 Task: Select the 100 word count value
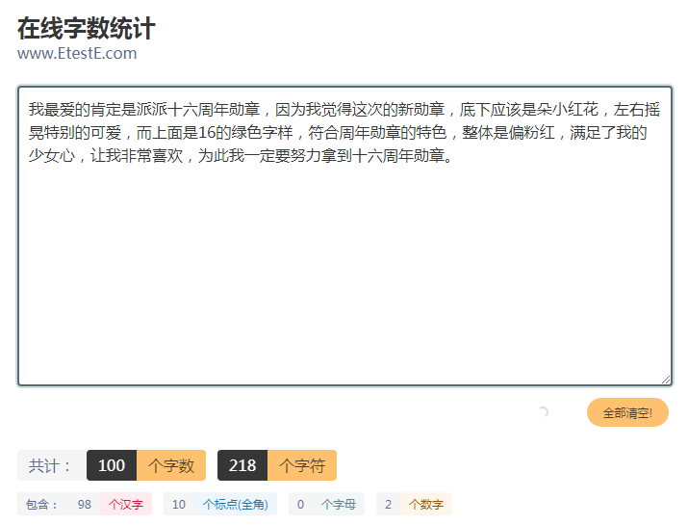112,465
